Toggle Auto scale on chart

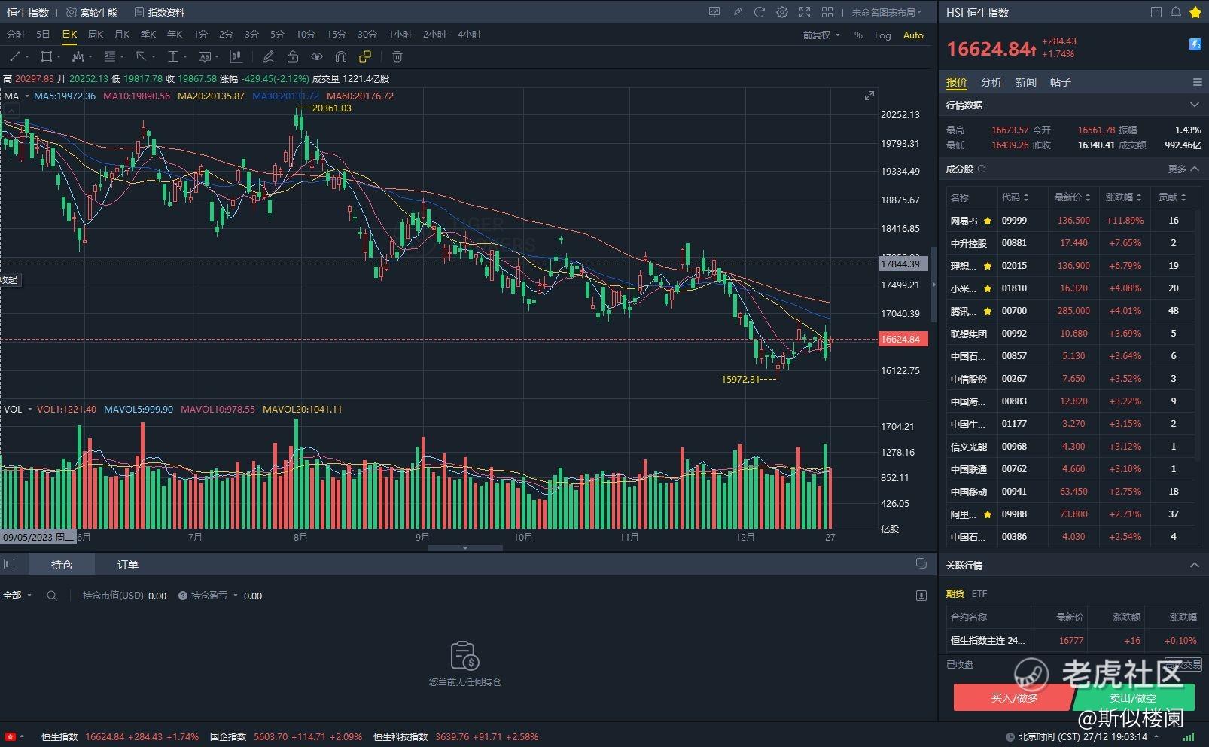point(913,35)
